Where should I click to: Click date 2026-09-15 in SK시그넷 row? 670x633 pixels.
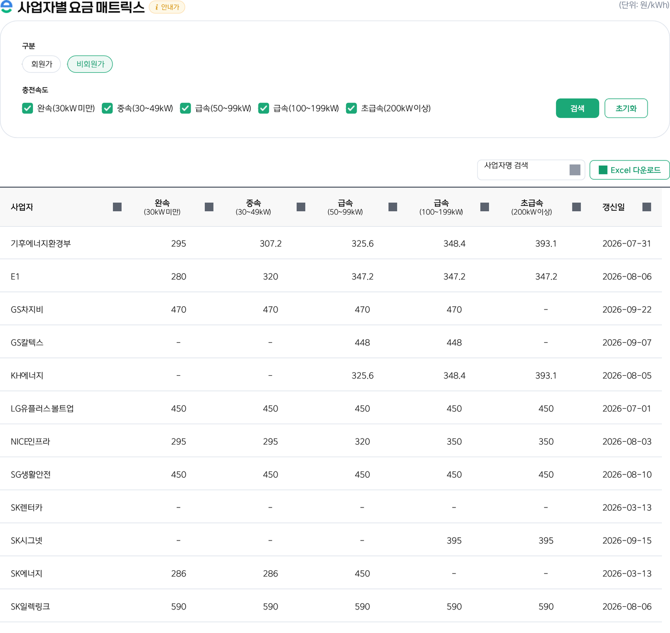point(627,541)
